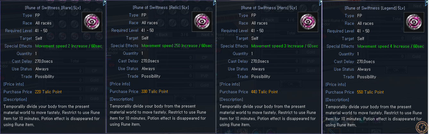Click the [Rune of Swiftness [Relic] 5Lv] title

161,7
